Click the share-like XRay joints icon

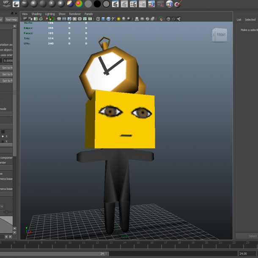(x=178, y=19)
